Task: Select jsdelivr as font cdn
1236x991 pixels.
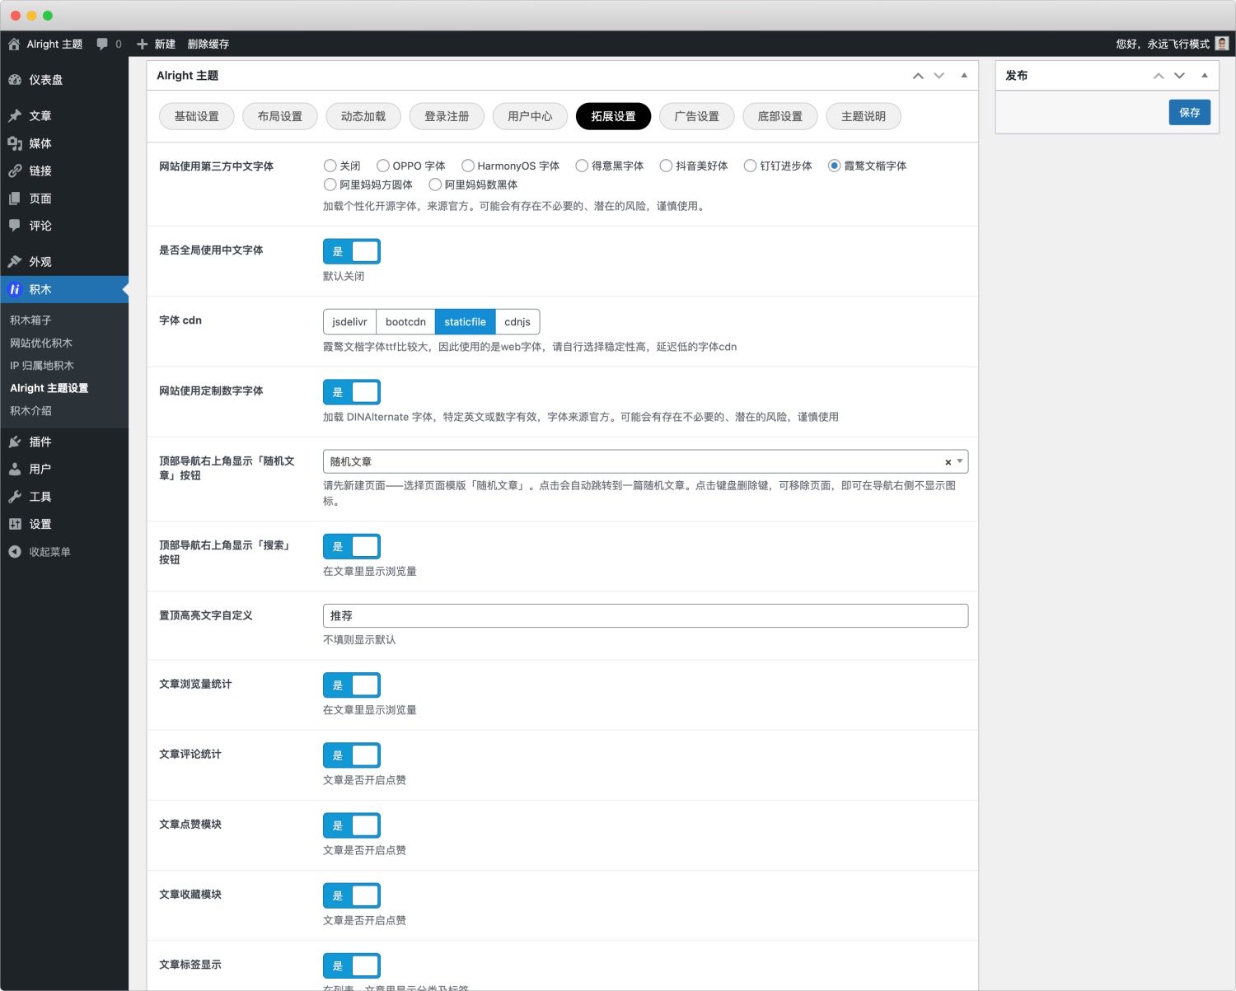Action: pos(349,321)
